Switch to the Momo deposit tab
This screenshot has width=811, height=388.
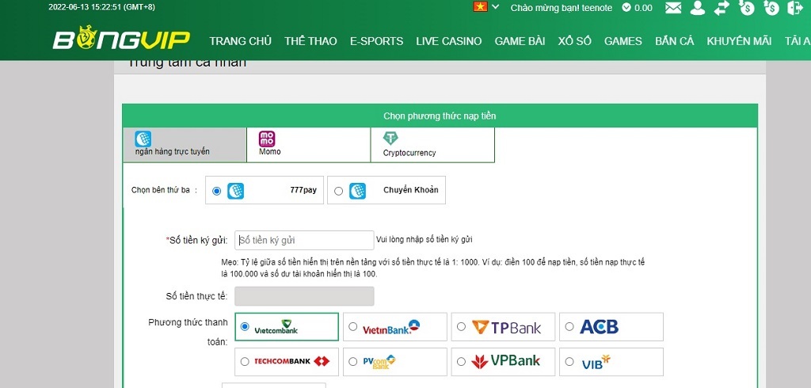pos(308,144)
